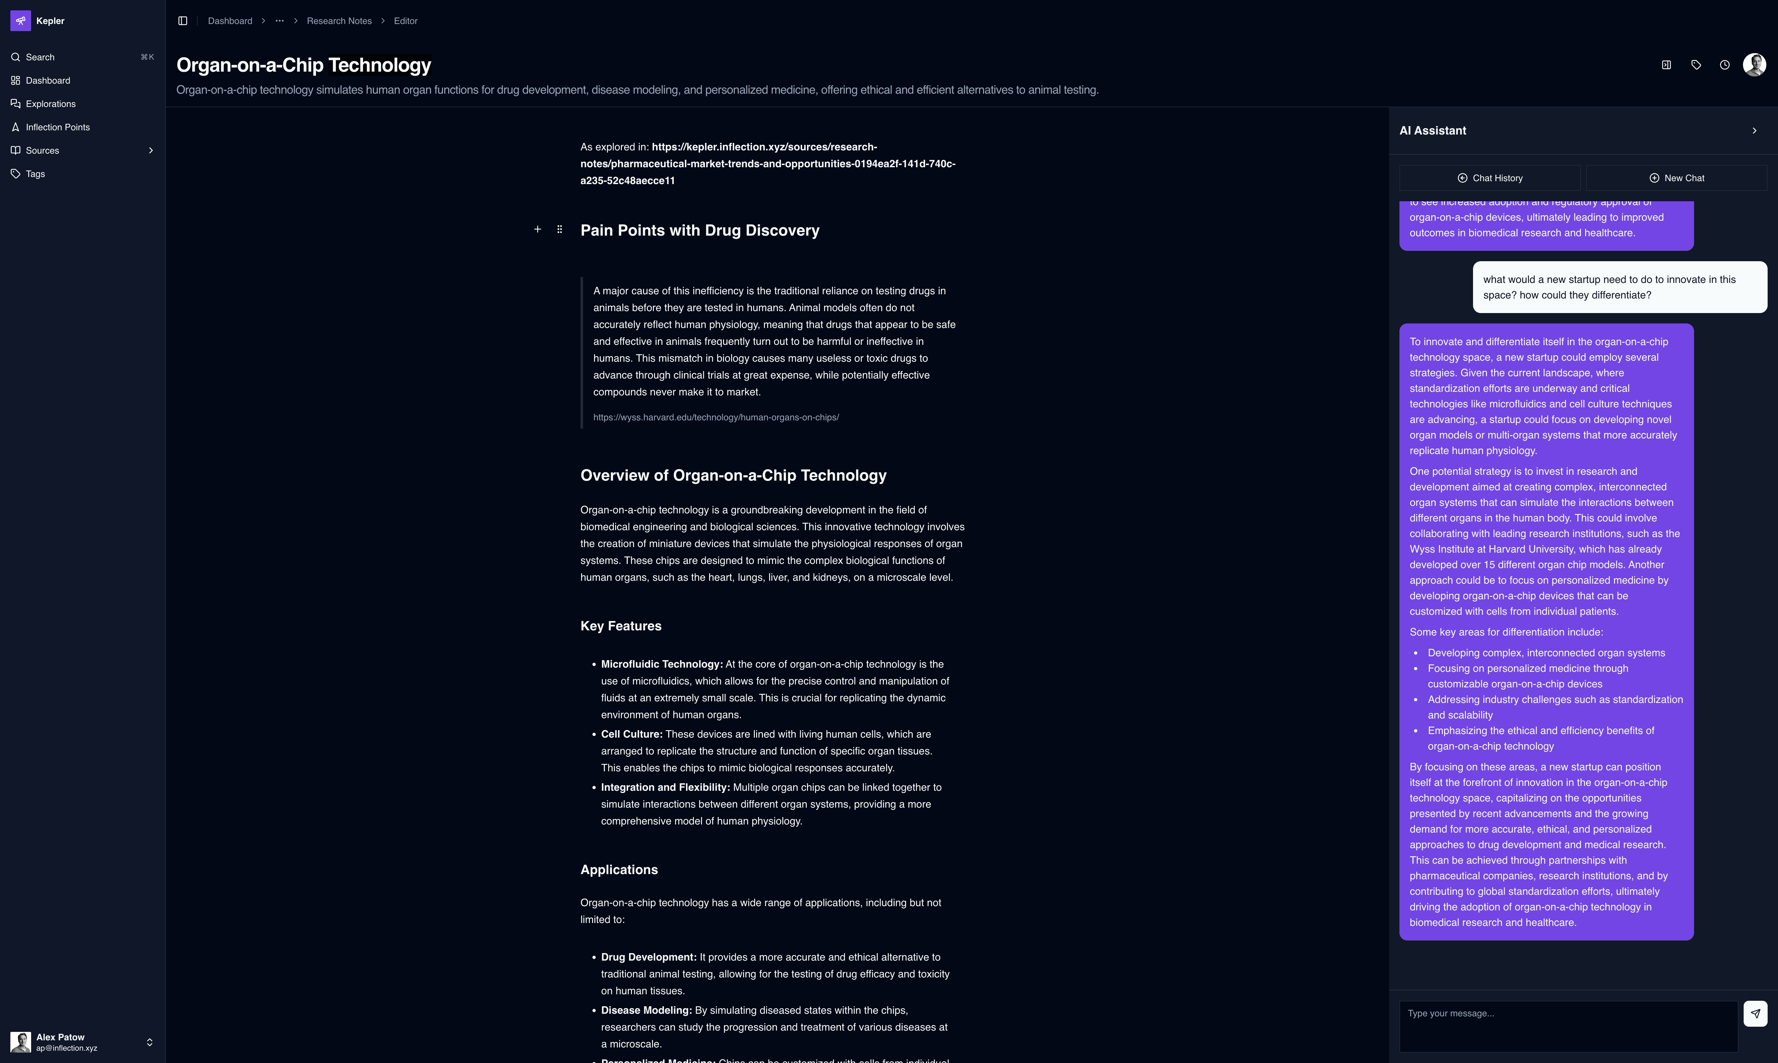Open Sources in the sidebar

[82, 150]
